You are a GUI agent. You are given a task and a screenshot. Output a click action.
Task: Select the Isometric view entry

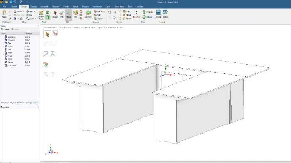(11, 37)
